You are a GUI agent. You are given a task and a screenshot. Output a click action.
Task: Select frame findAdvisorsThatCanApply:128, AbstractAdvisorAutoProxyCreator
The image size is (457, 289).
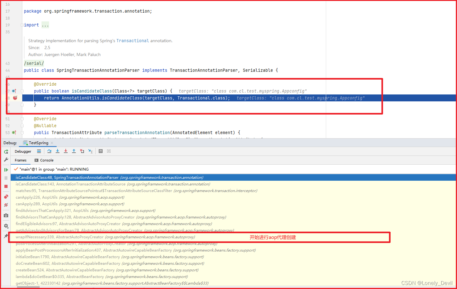click(x=233, y=217)
